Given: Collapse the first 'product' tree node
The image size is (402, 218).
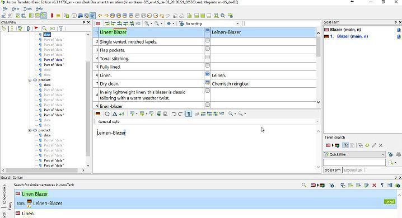Looking at the screenshot, I should [x=30, y=80].
